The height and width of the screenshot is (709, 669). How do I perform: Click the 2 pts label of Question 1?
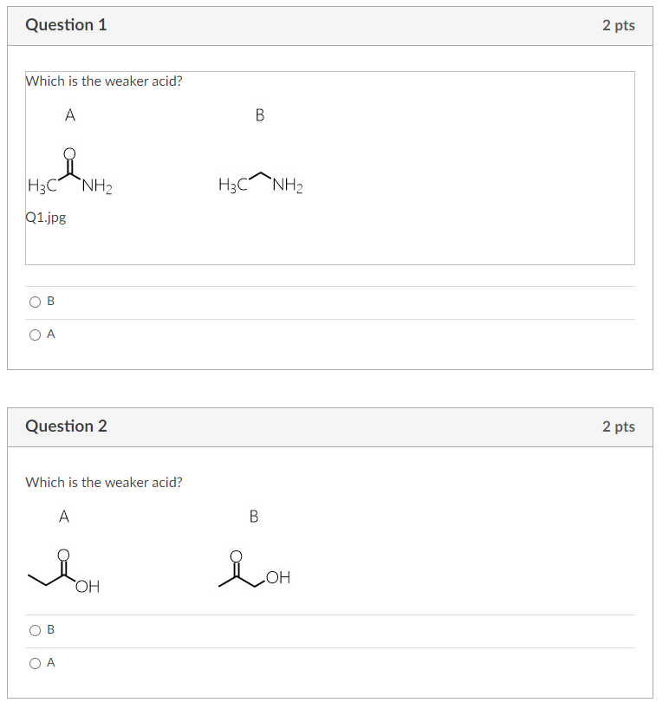(618, 25)
